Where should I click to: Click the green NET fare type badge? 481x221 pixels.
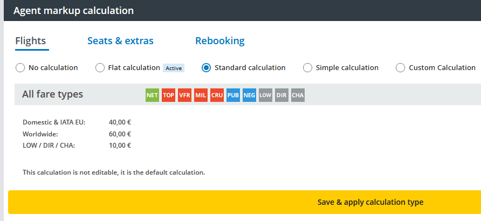(152, 95)
